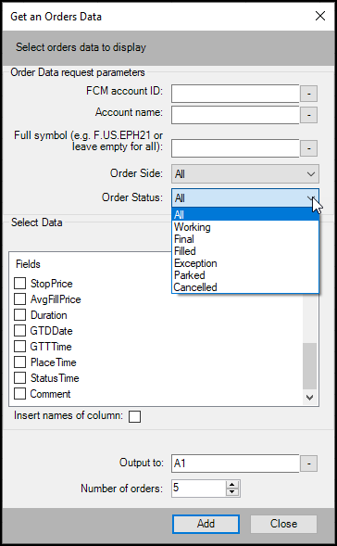Tick the Comment field checkbox
337x546 pixels.
[19, 394]
